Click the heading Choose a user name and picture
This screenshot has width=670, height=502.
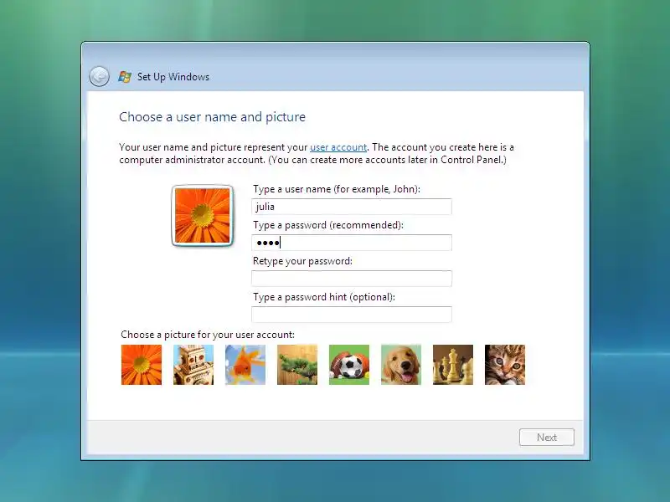213,117
